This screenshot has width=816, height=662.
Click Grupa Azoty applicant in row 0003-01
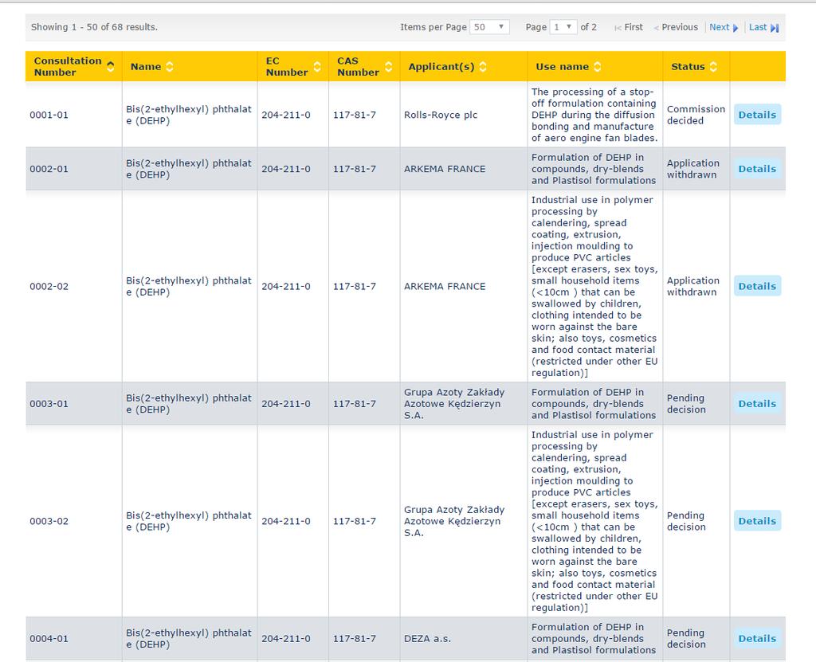coord(454,403)
